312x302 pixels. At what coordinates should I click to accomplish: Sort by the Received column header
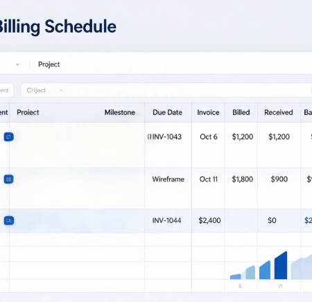point(279,112)
